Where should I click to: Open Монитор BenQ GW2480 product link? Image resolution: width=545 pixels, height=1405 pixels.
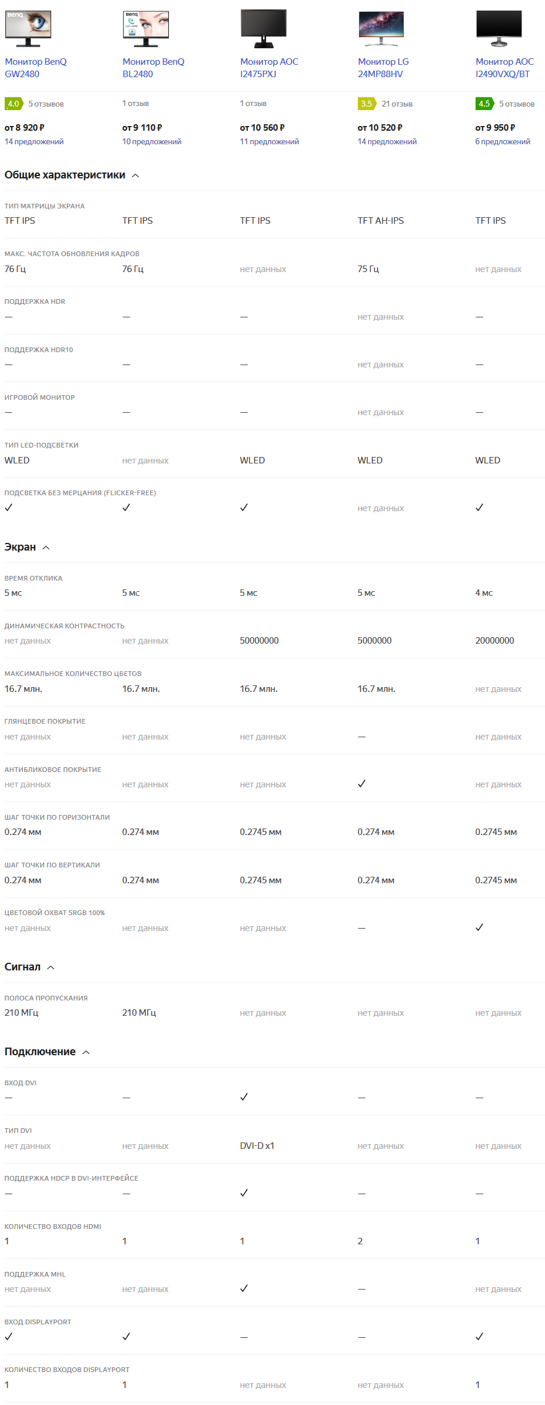[x=35, y=68]
